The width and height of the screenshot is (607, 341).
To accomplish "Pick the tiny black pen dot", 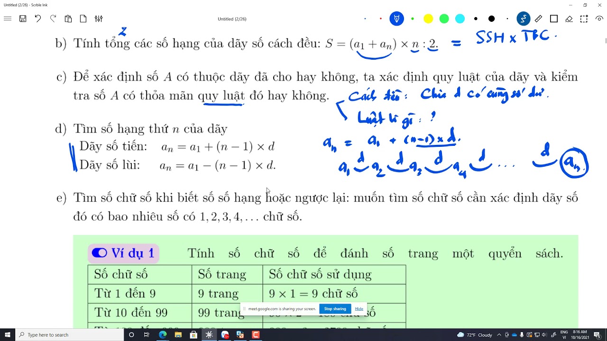I will point(507,19).
